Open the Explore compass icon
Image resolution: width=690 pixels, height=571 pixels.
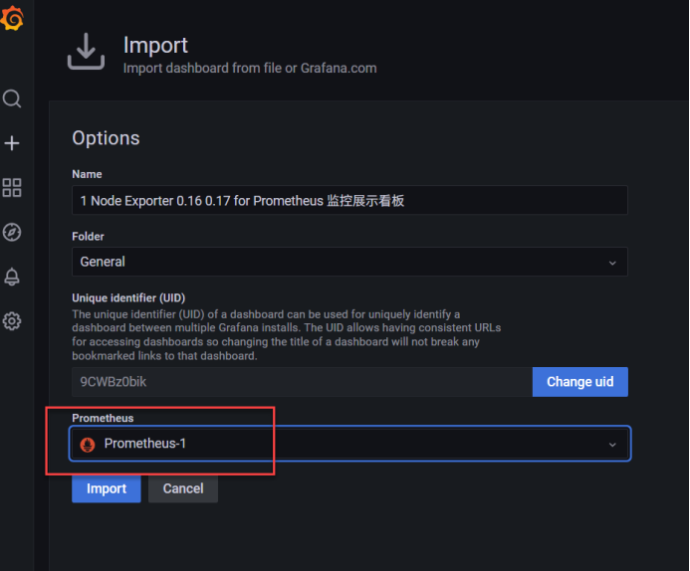click(12, 233)
